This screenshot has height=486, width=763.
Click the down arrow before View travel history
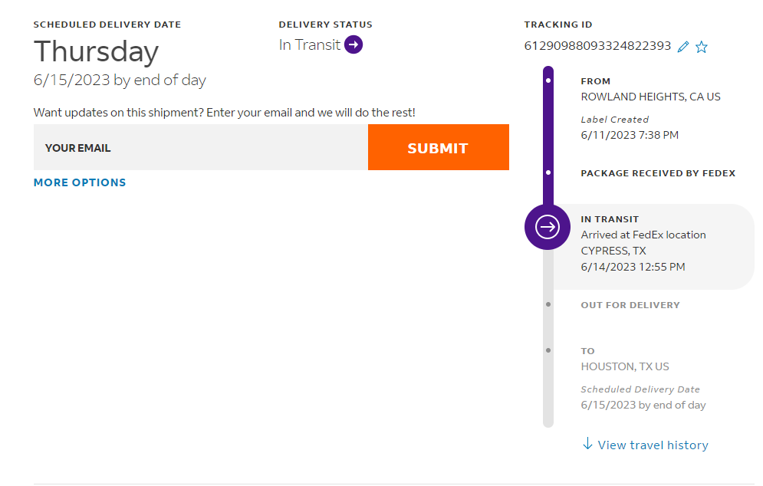tap(587, 444)
